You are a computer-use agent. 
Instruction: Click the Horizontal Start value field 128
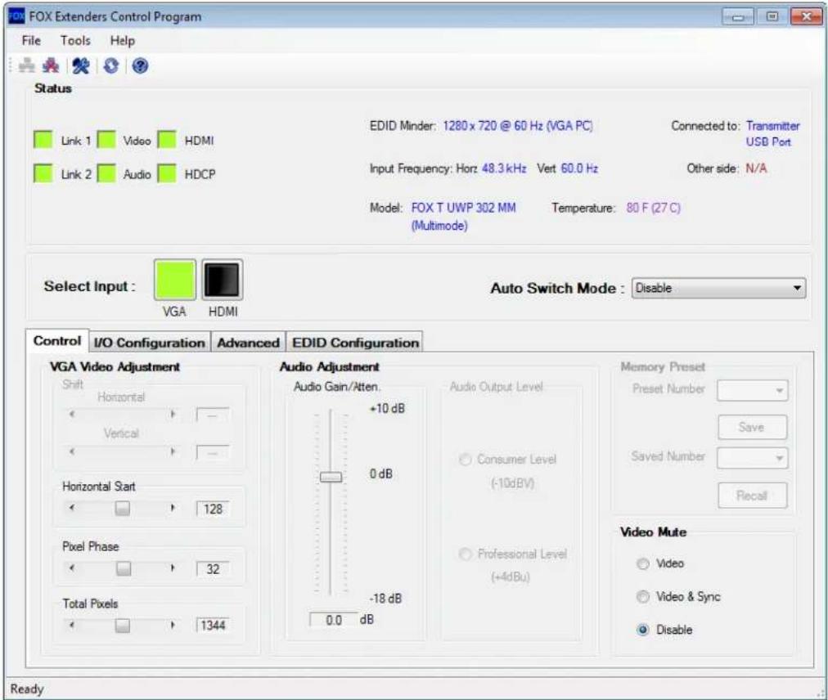213,509
